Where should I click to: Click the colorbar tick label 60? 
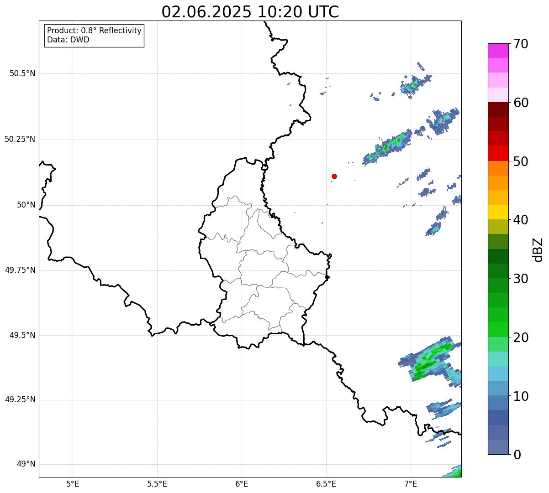[521, 103]
